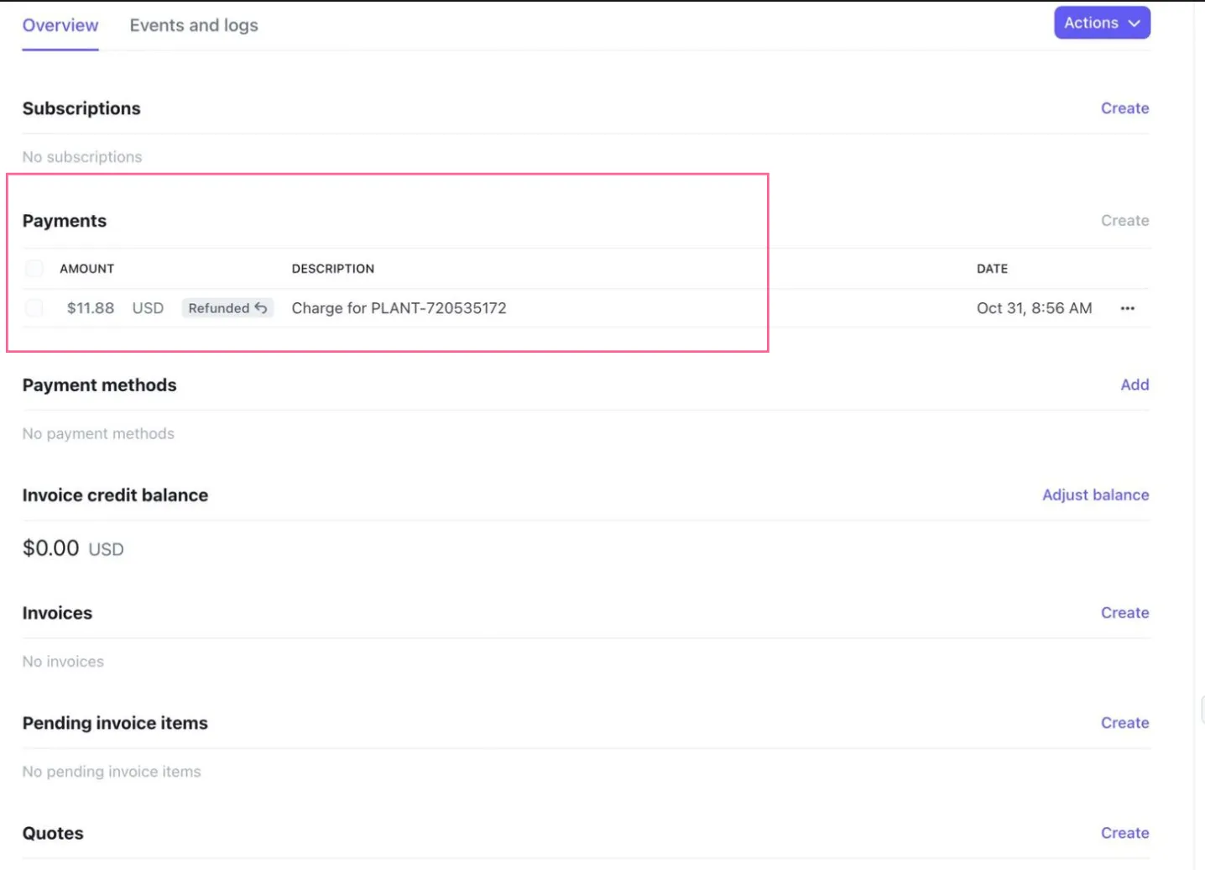Click the refund arrow icon in Refunded badge
This screenshot has height=870, width=1205.
(x=261, y=308)
